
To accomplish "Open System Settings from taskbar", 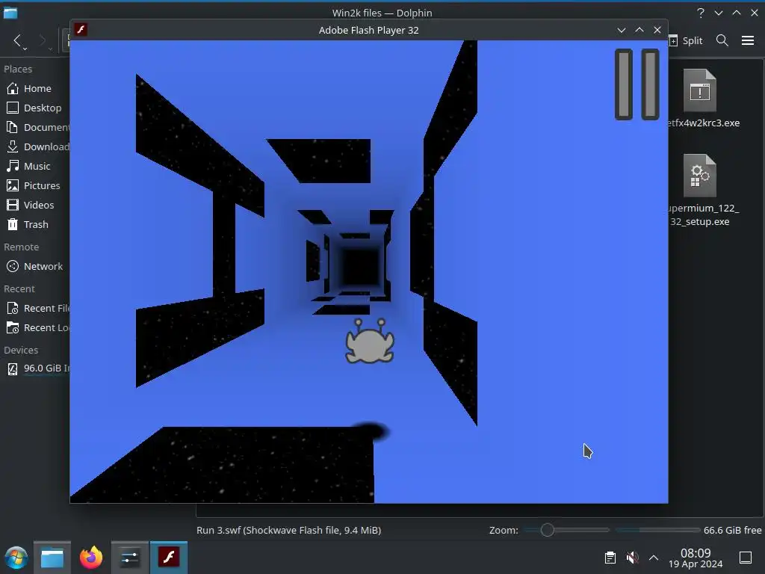I will click(x=130, y=558).
